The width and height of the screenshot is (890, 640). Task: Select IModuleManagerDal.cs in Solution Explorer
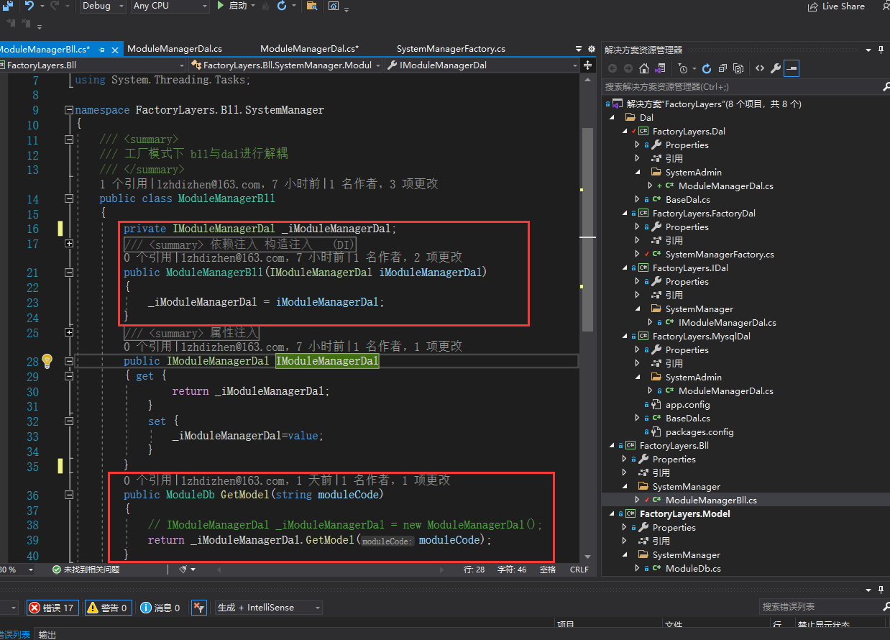pos(728,322)
